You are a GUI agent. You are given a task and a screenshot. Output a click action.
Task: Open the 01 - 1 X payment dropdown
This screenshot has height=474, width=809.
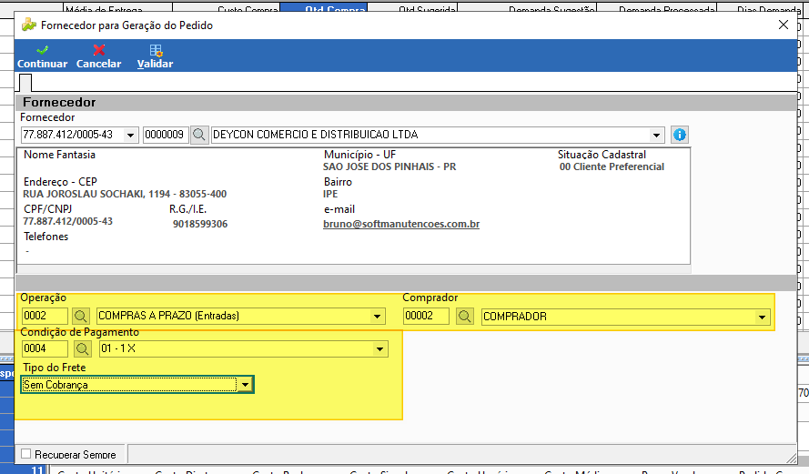(x=379, y=349)
